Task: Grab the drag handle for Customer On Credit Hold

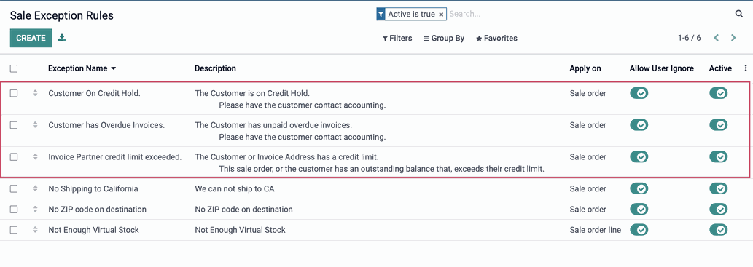Action: [34, 93]
